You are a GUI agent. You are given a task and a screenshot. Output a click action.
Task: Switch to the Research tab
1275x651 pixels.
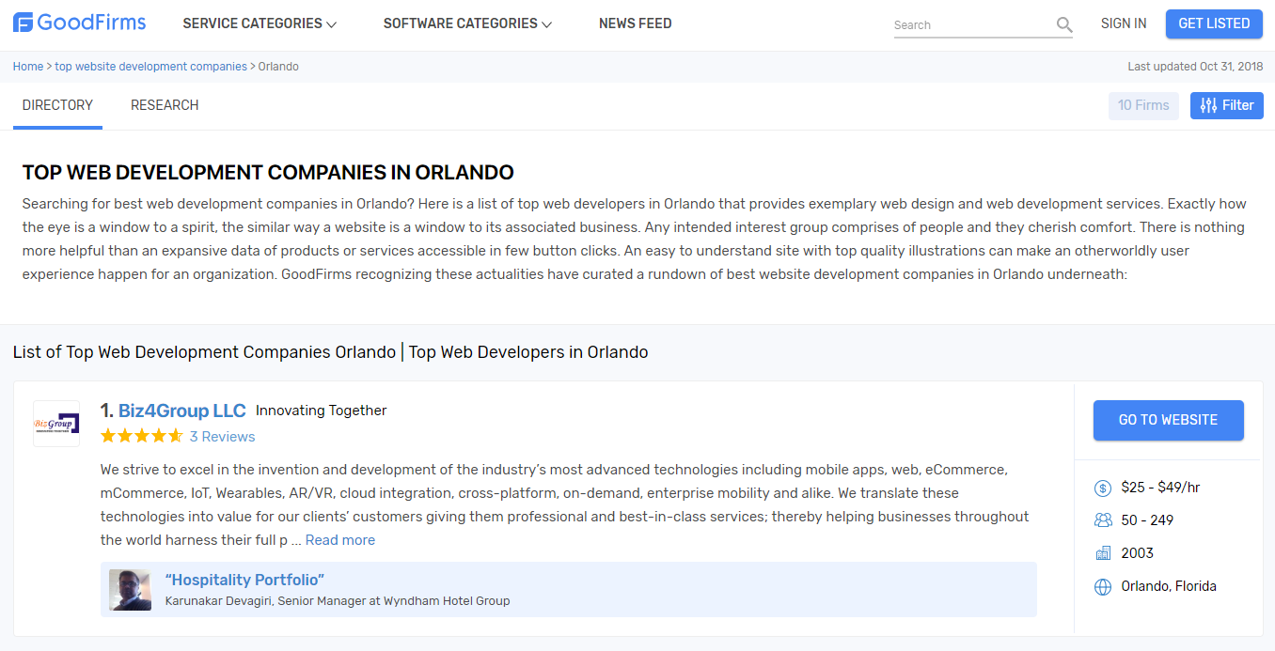[165, 105]
